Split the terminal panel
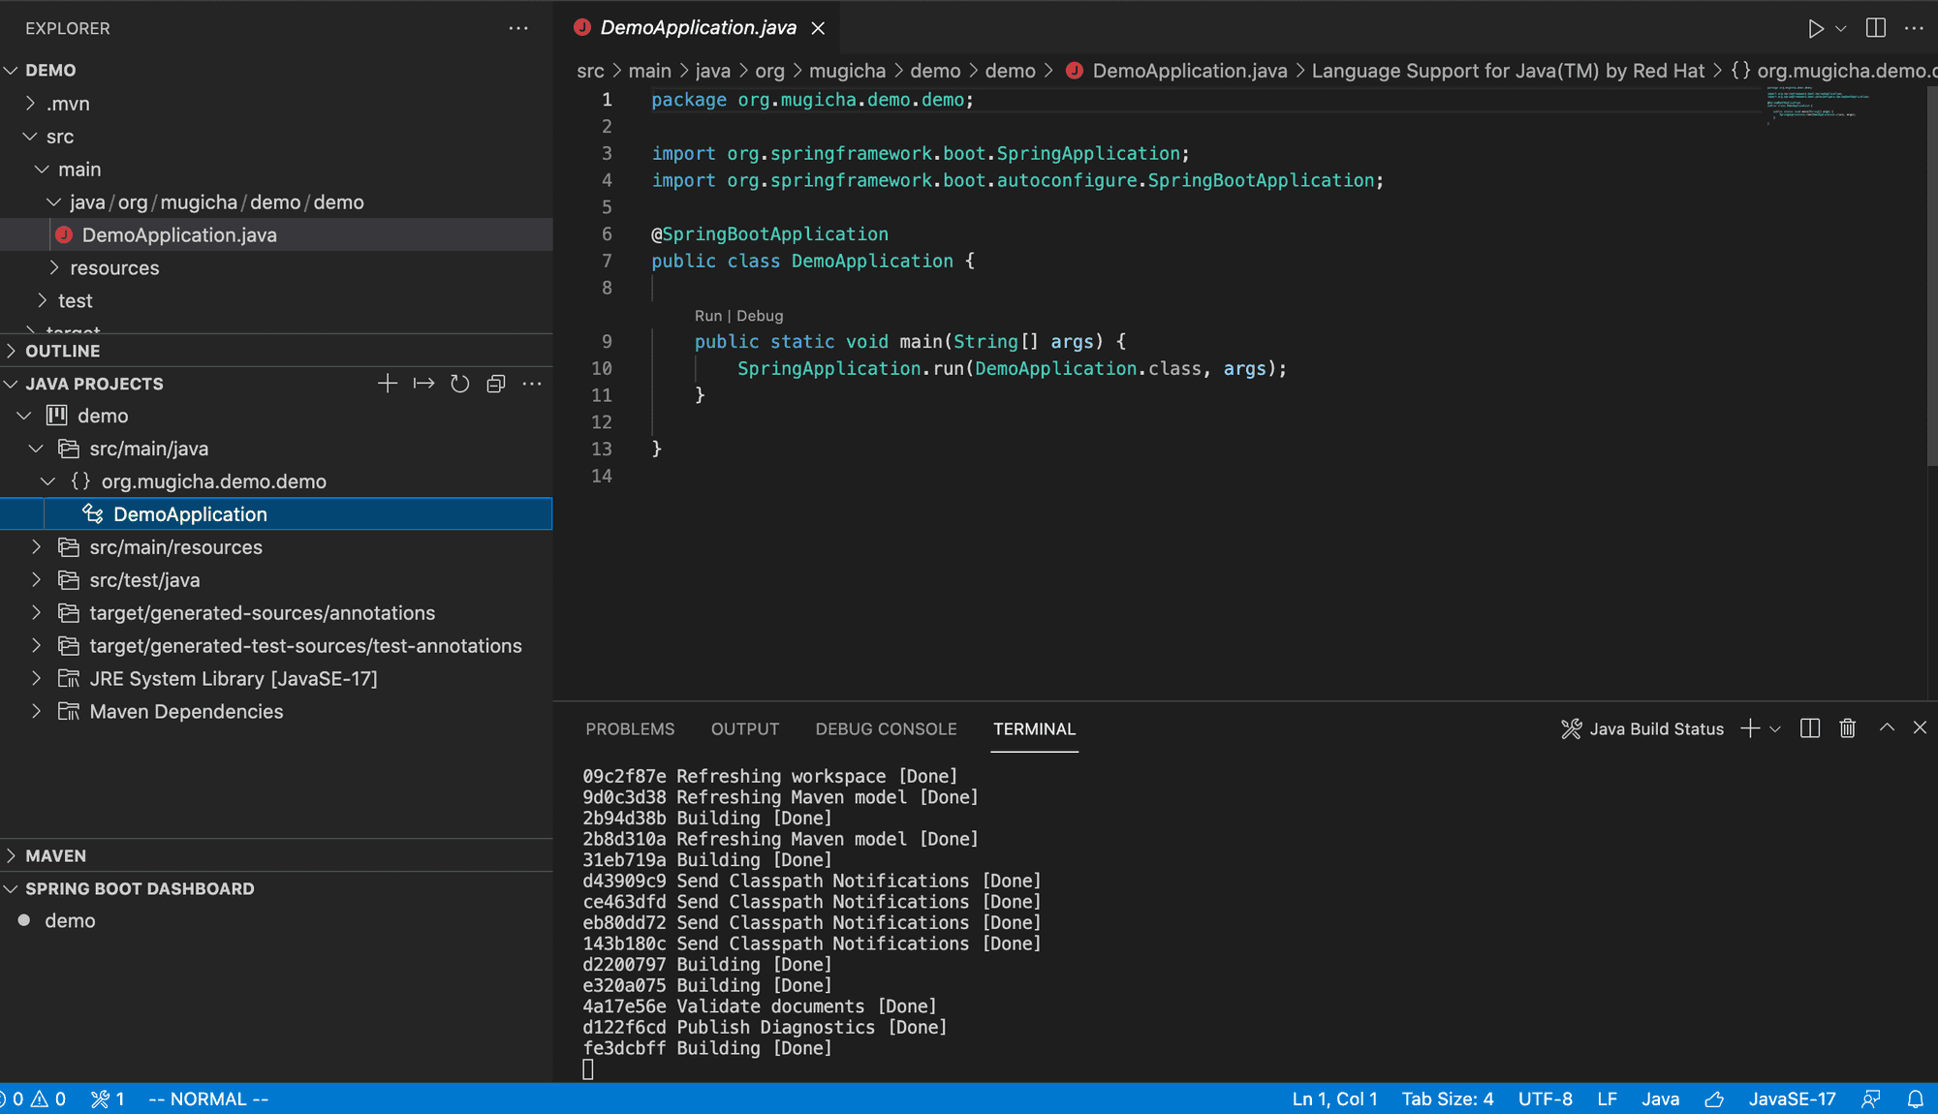This screenshot has width=1938, height=1114. pos(1809,728)
